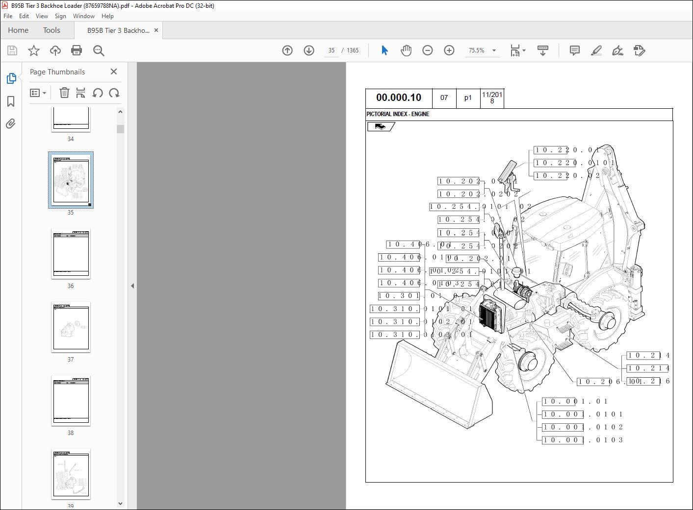Close the Page Thumbnails panel
Screen dimensions: 693x510
point(114,72)
